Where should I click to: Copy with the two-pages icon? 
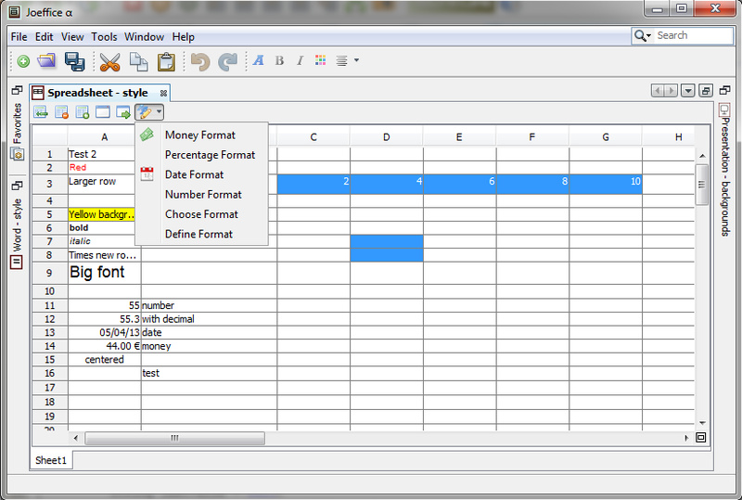coord(138,61)
